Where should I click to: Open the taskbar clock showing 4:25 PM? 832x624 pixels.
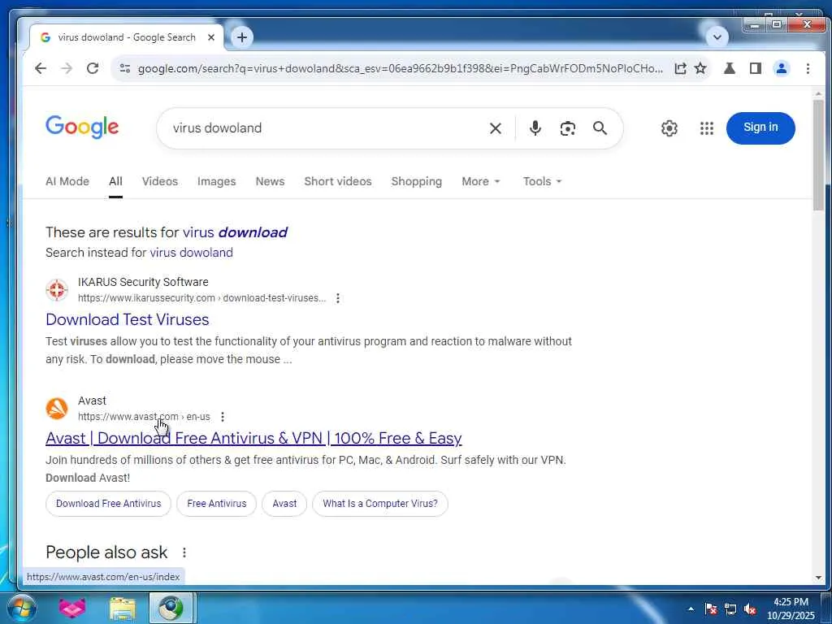point(791,609)
